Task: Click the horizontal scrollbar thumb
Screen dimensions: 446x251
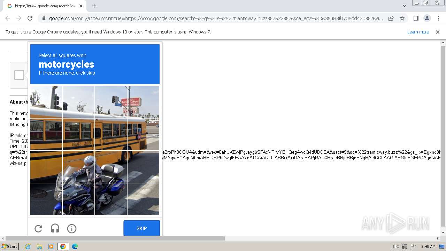Action: [115, 238]
